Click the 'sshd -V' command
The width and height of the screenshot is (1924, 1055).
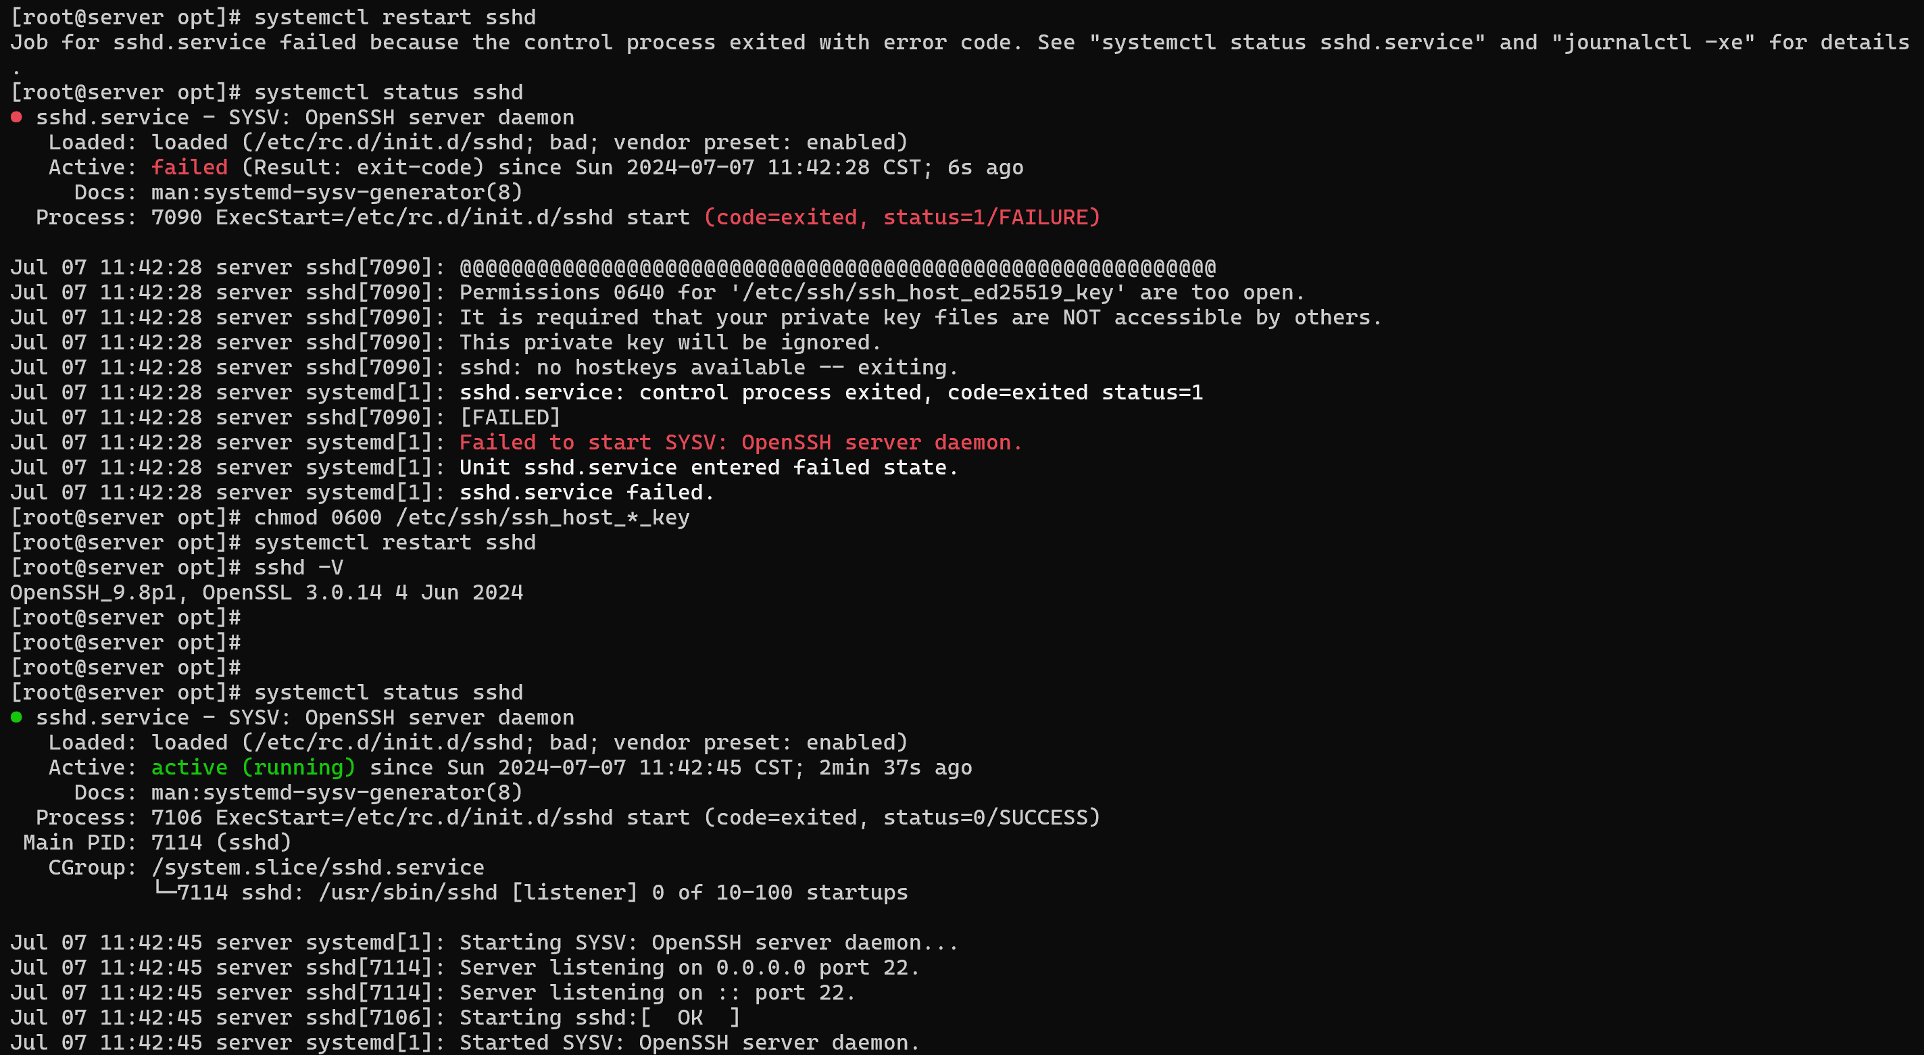point(298,567)
